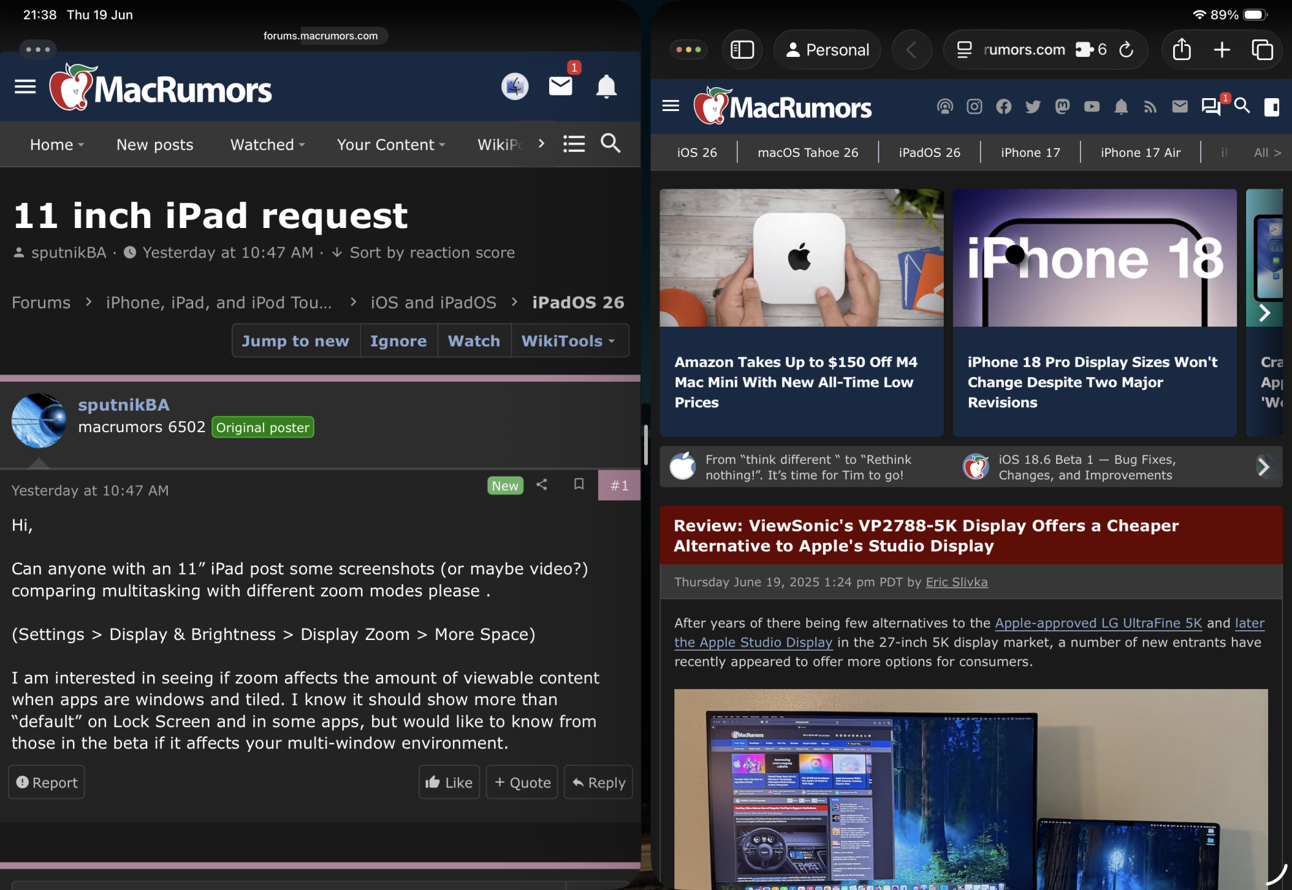Toggle site light/dark theme icon

[1271, 107]
